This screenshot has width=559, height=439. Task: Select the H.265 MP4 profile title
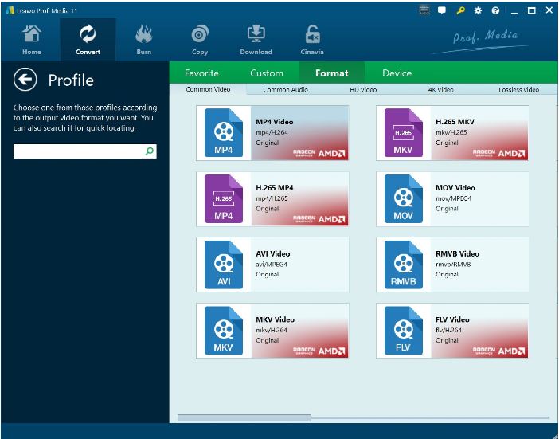click(275, 187)
